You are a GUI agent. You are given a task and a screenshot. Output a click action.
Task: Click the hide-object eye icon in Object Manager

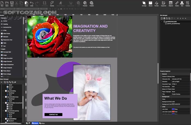point(15,82)
